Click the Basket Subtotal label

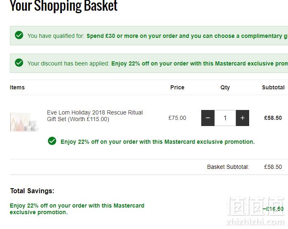(x=228, y=167)
